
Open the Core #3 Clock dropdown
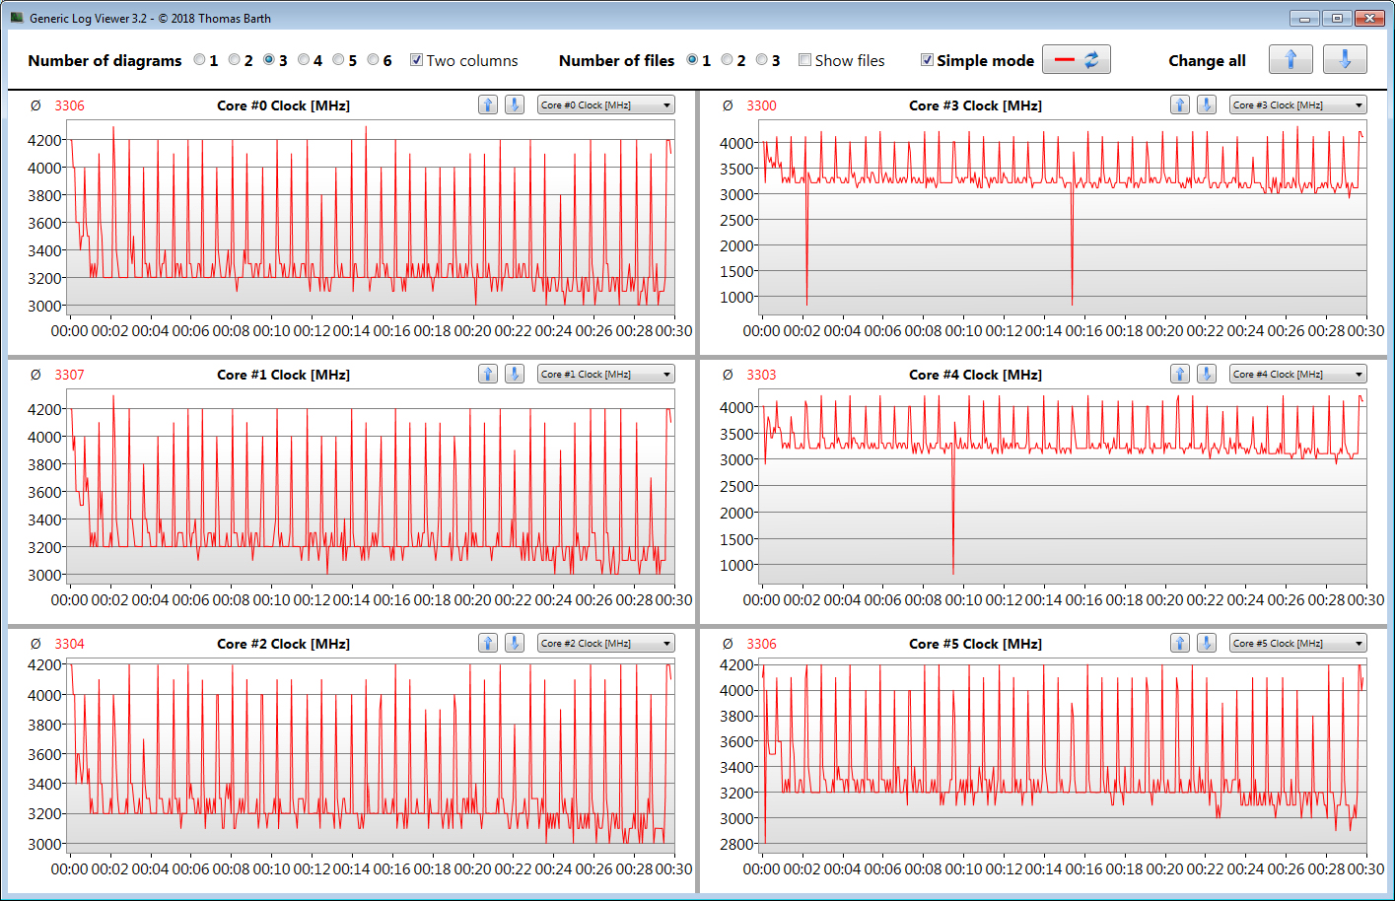coord(1297,105)
